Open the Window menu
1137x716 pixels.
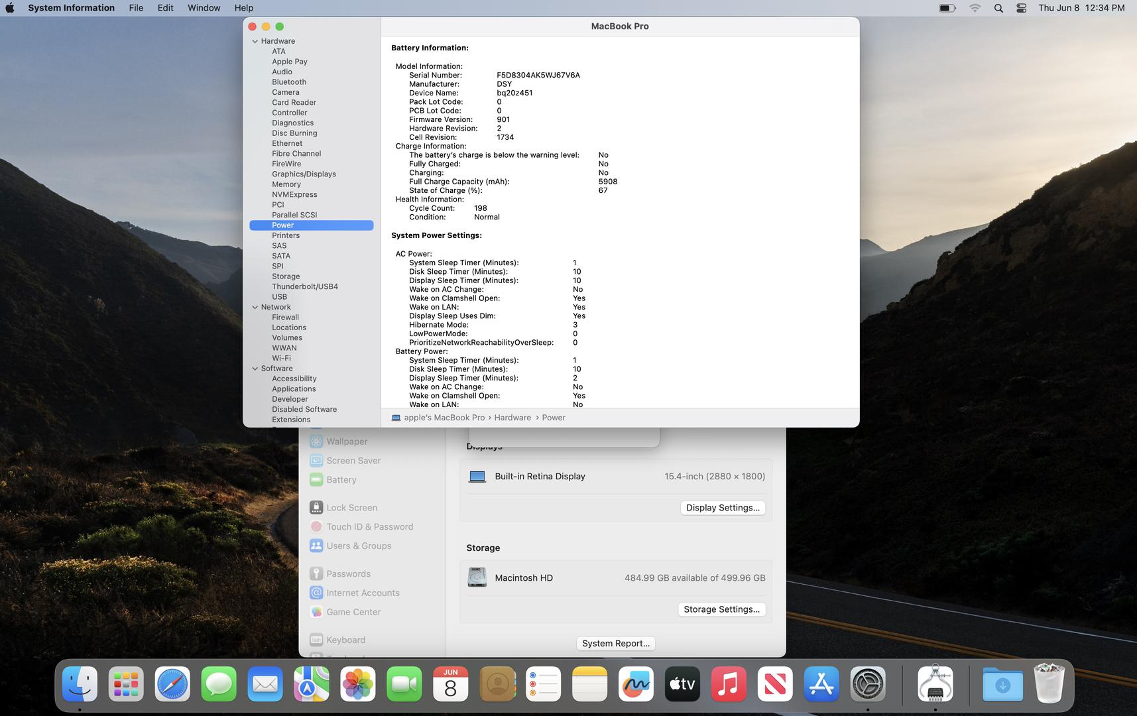click(x=204, y=8)
